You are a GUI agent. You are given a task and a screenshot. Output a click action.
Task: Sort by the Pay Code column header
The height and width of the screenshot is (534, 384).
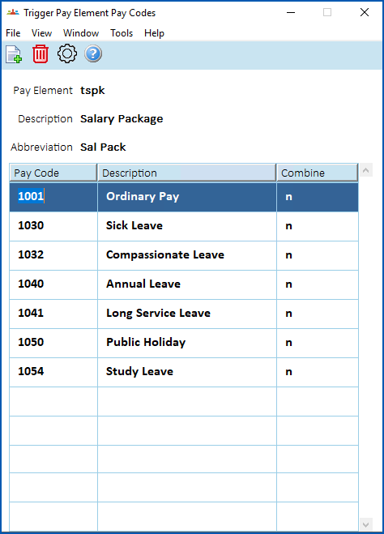(x=53, y=173)
